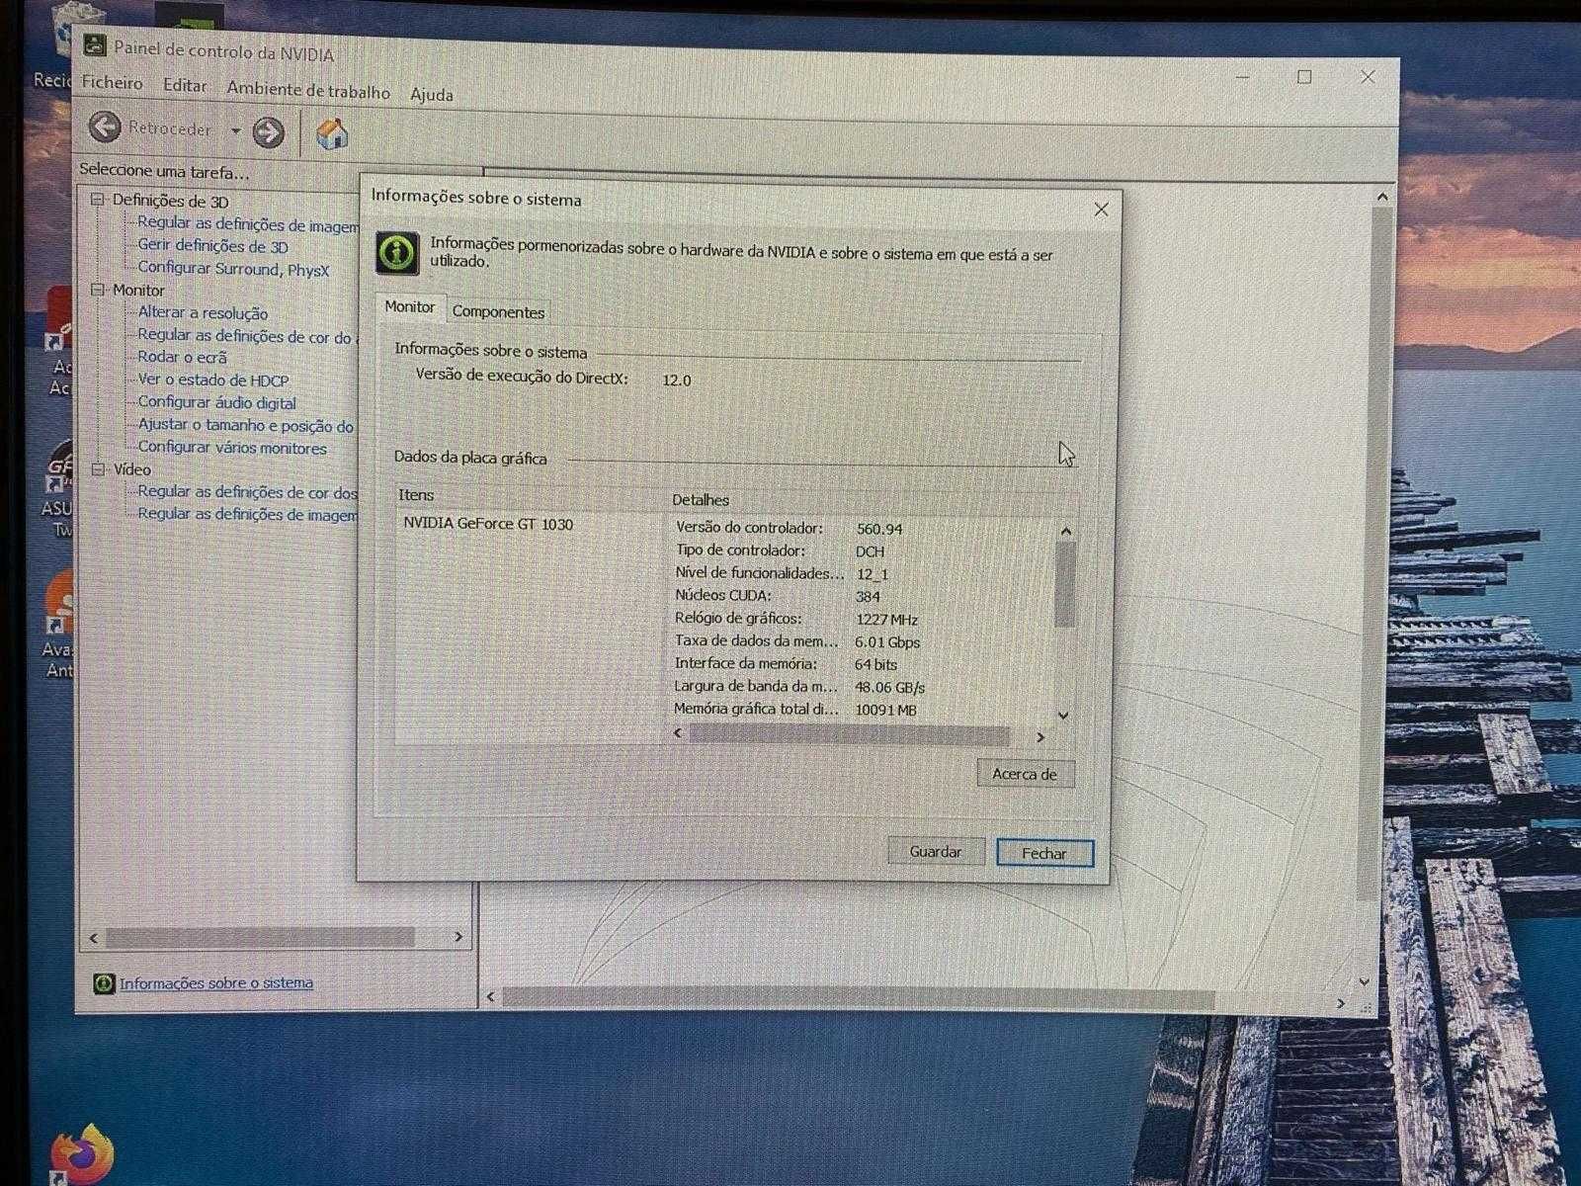
Task: Minimize the NVIDIA control panel window
Action: click(x=1243, y=77)
